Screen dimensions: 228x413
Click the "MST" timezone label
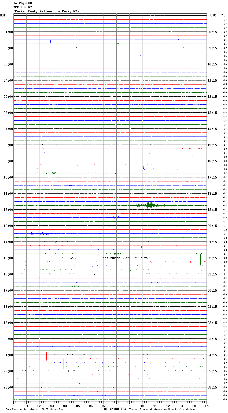(x=3, y=15)
